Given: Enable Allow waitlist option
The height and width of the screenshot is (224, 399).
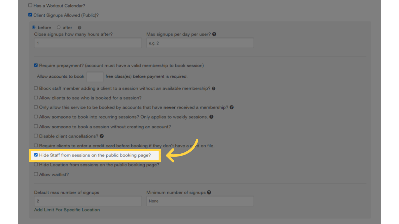Looking at the screenshot, I should click(x=36, y=174).
